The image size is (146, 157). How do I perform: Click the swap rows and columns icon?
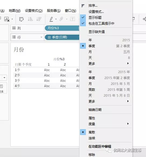[21, 19]
